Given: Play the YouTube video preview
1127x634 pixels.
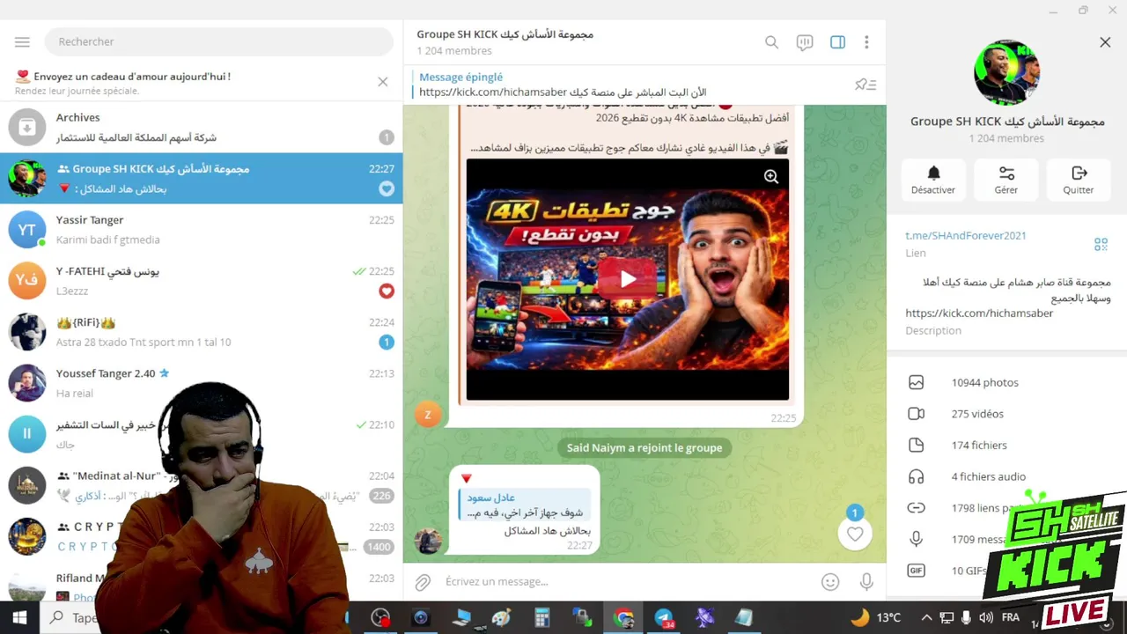Looking at the screenshot, I should pyautogui.click(x=628, y=279).
